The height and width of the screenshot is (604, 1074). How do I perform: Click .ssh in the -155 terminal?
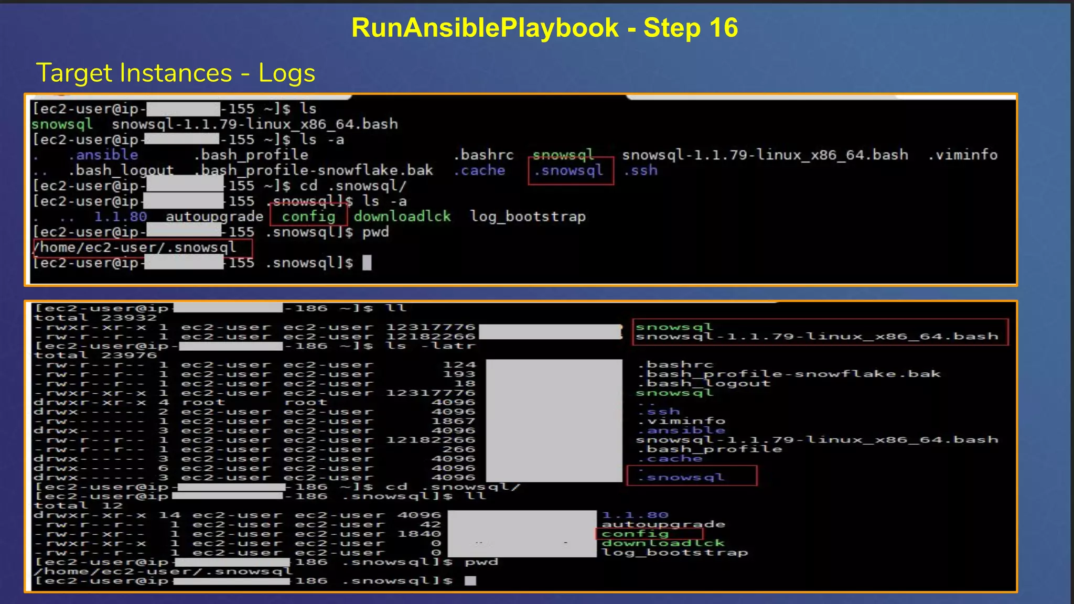point(640,170)
